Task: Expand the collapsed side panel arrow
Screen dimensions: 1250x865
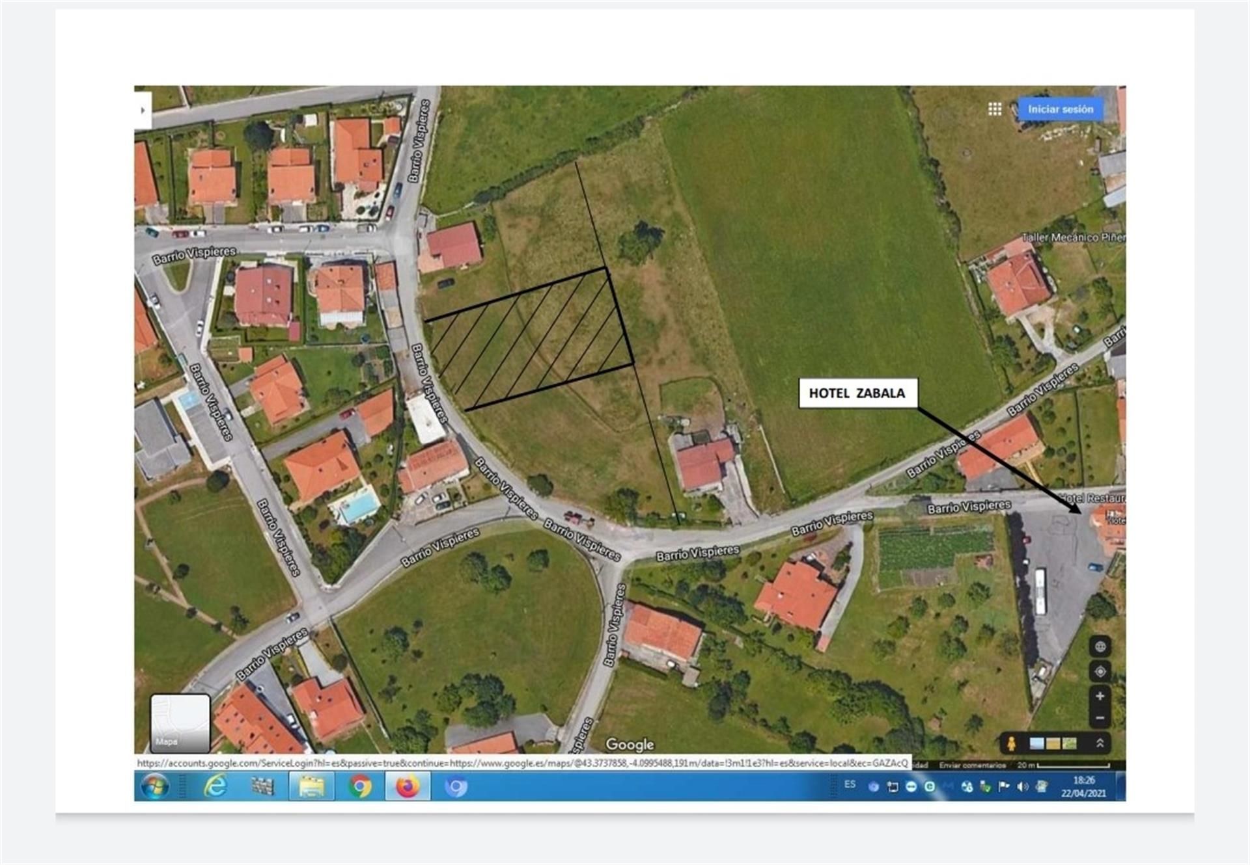Action: tap(143, 110)
